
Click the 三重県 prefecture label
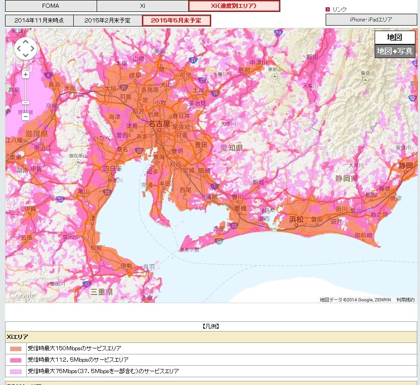(102, 292)
